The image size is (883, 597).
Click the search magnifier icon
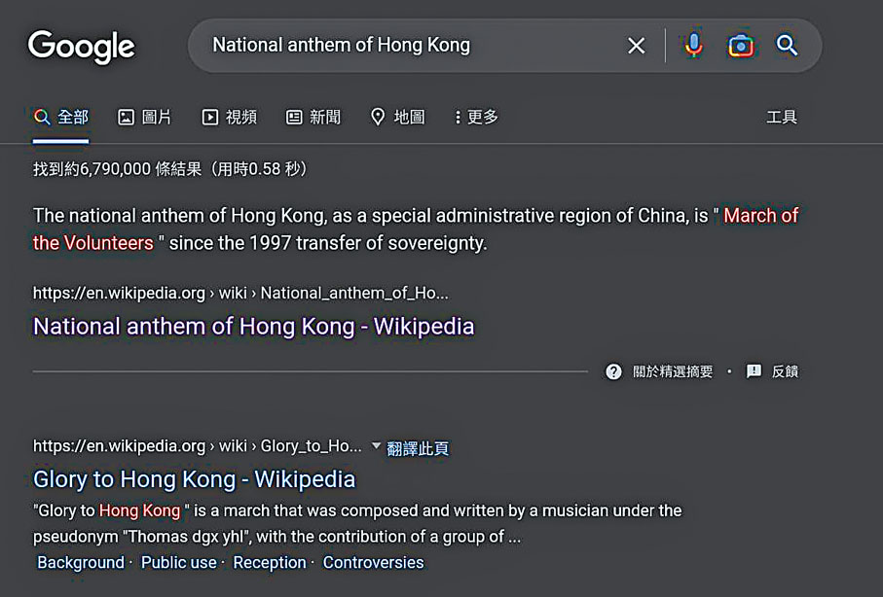click(788, 45)
